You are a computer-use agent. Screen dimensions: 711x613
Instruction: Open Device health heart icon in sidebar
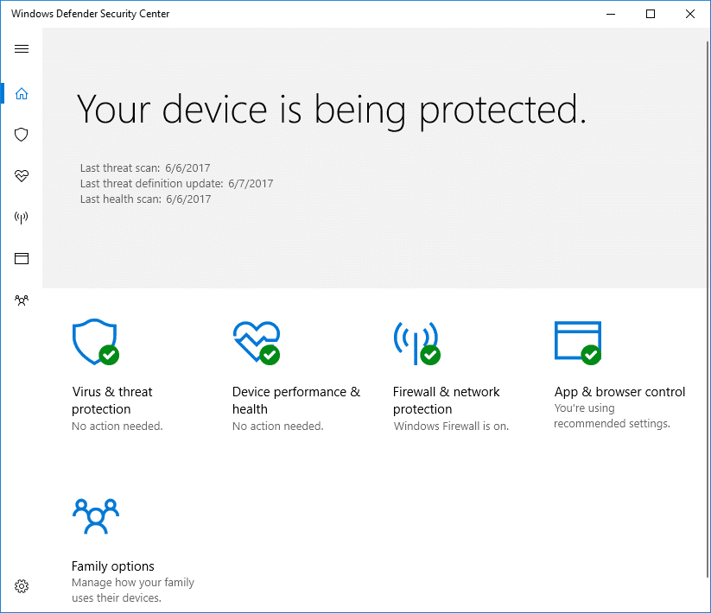[x=22, y=176]
